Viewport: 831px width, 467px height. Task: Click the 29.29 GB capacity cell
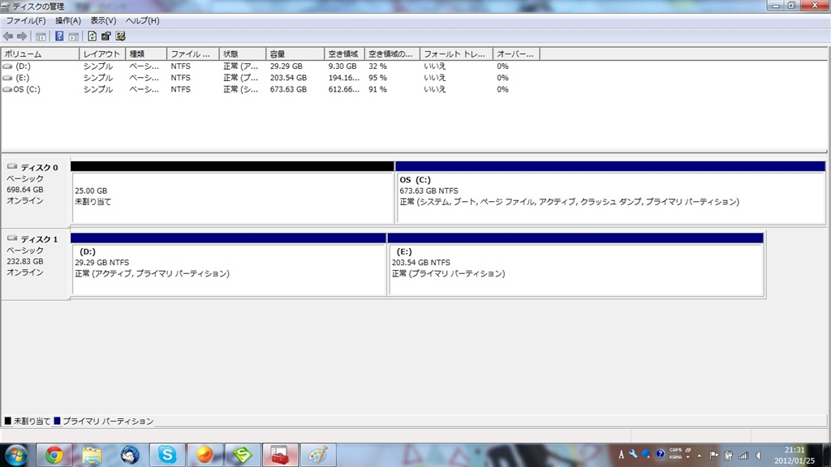pyautogui.click(x=286, y=66)
